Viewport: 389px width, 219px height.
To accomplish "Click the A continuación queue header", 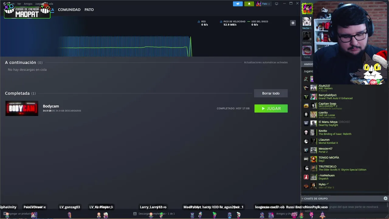I will coord(24,62).
